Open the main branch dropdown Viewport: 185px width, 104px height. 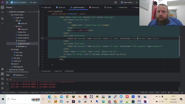(x=34, y=2)
